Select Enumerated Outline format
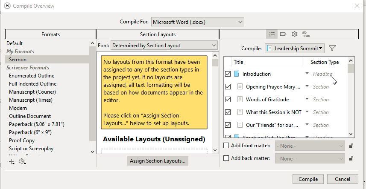 click(x=32, y=76)
